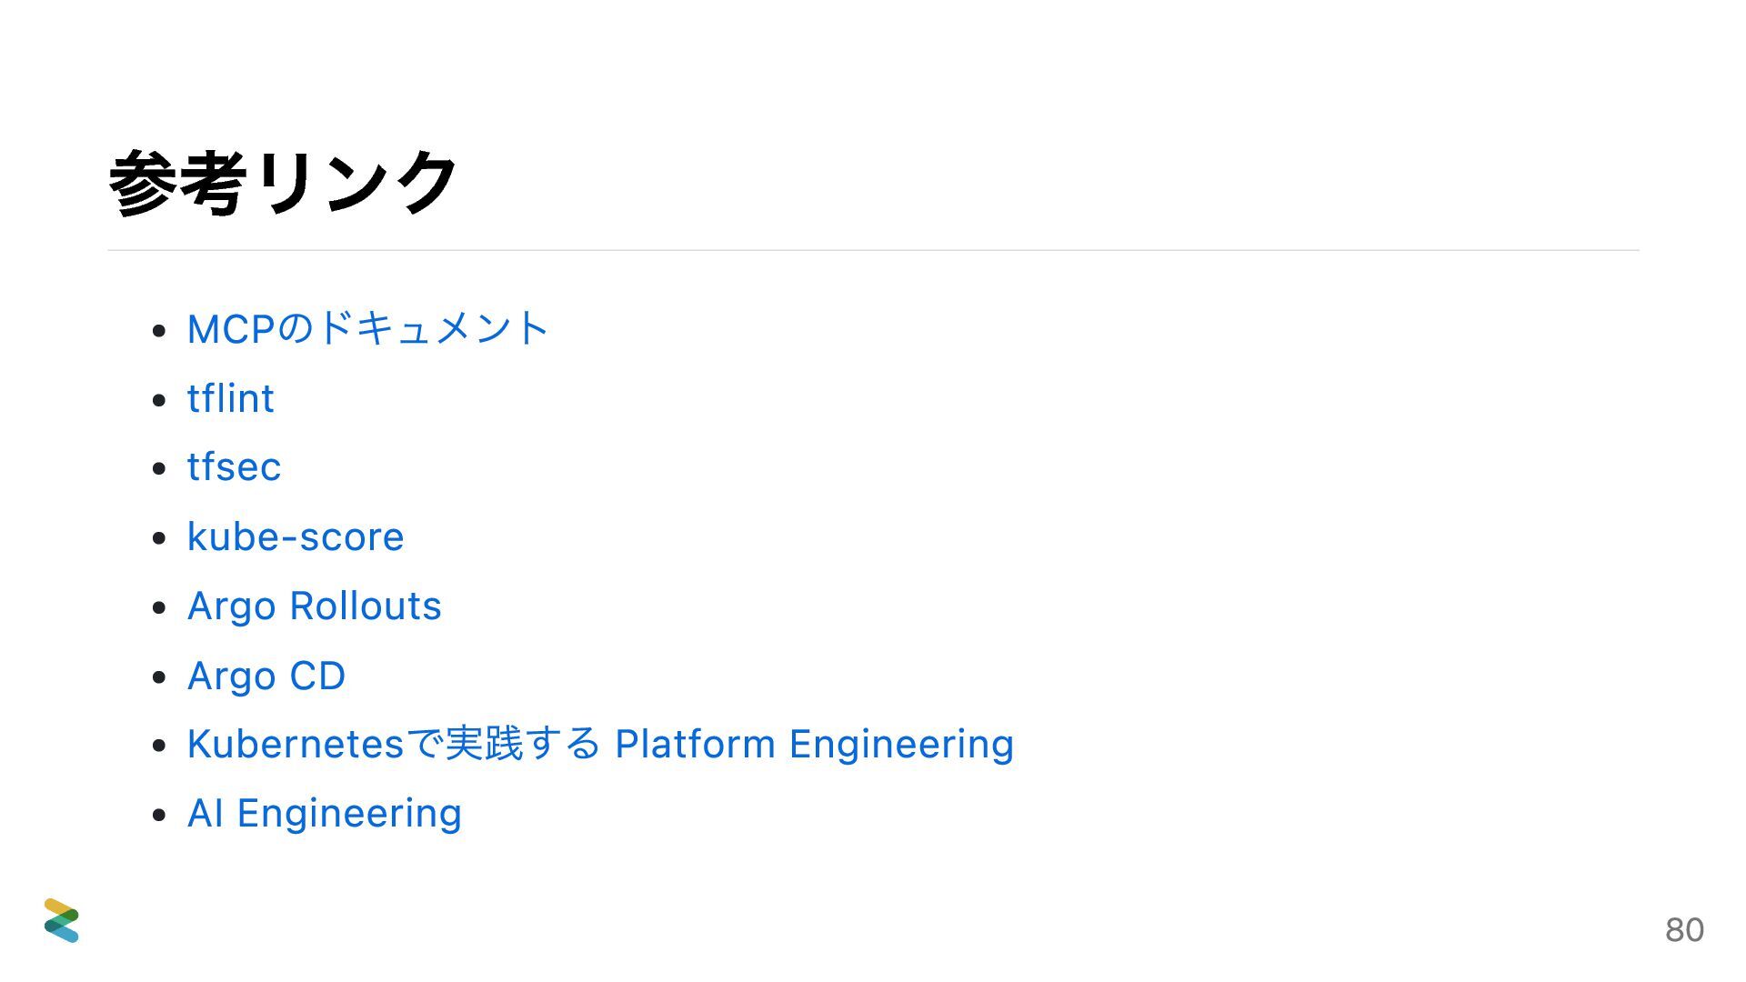The width and height of the screenshot is (1746, 982).
Task: Click the bullet before AI Engineering
Action: coord(160,815)
